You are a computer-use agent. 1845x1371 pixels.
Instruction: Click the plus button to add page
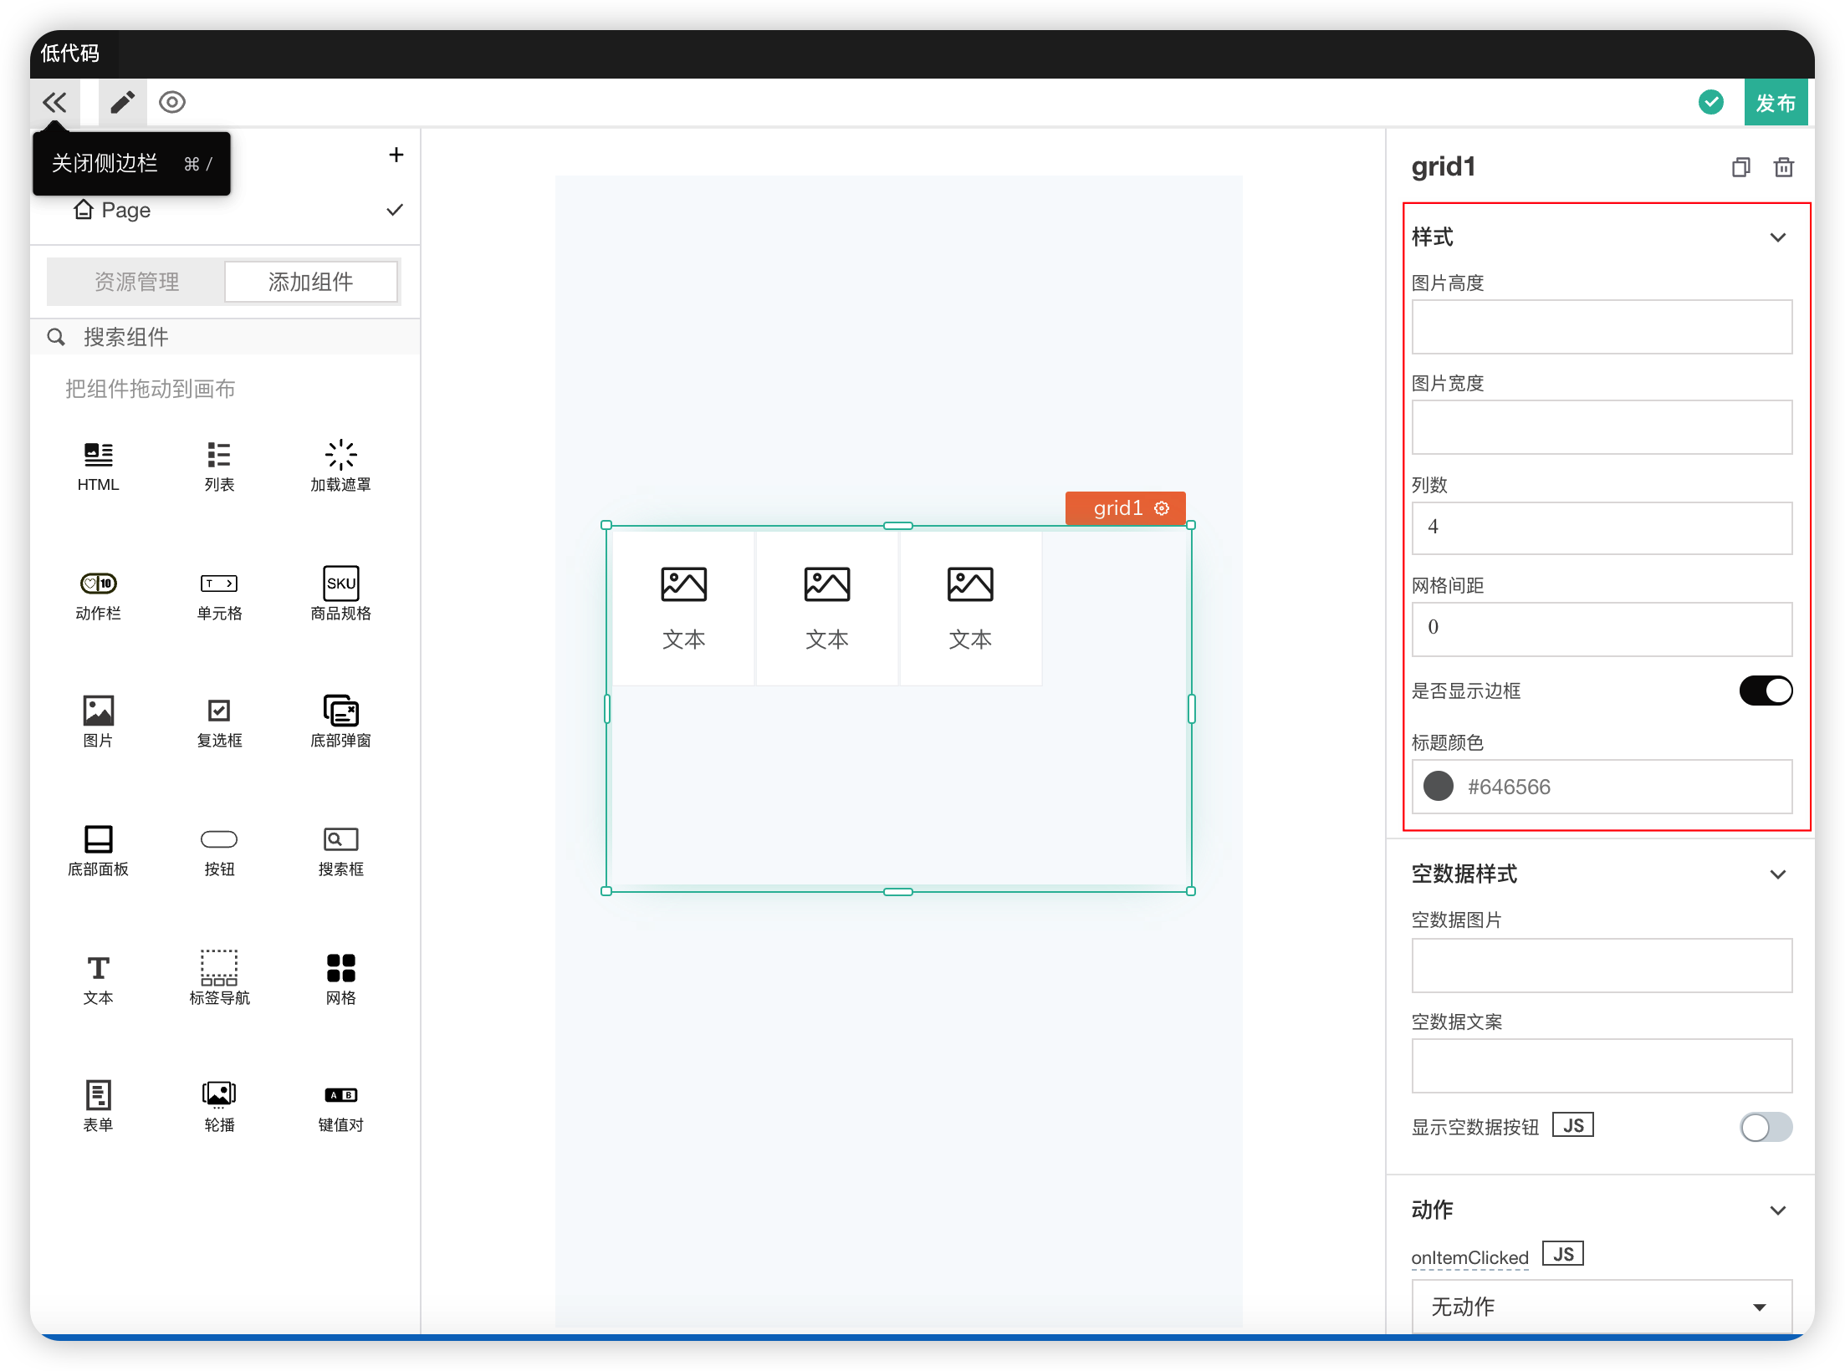point(396,155)
